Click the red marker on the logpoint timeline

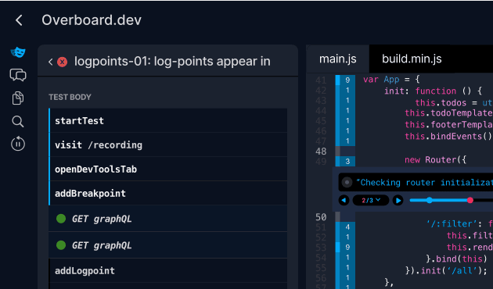point(470,200)
